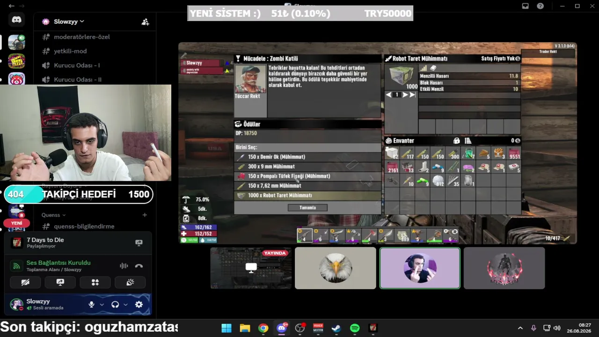Click the Tamamla button
Screen dimensions: 599x337
[x=307, y=208]
